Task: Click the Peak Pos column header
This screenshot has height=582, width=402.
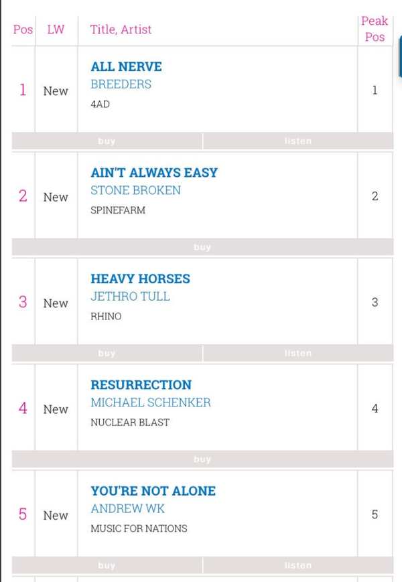Action: [375, 29]
